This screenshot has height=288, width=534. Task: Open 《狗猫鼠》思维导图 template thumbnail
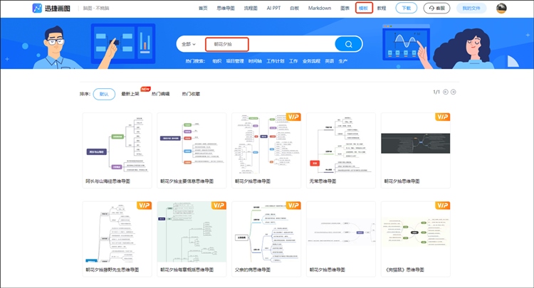pyautogui.click(x=416, y=232)
